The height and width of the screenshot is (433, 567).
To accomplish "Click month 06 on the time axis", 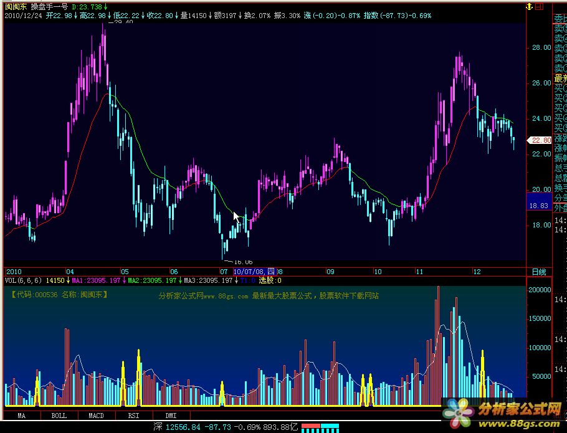I will (x=174, y=272).
